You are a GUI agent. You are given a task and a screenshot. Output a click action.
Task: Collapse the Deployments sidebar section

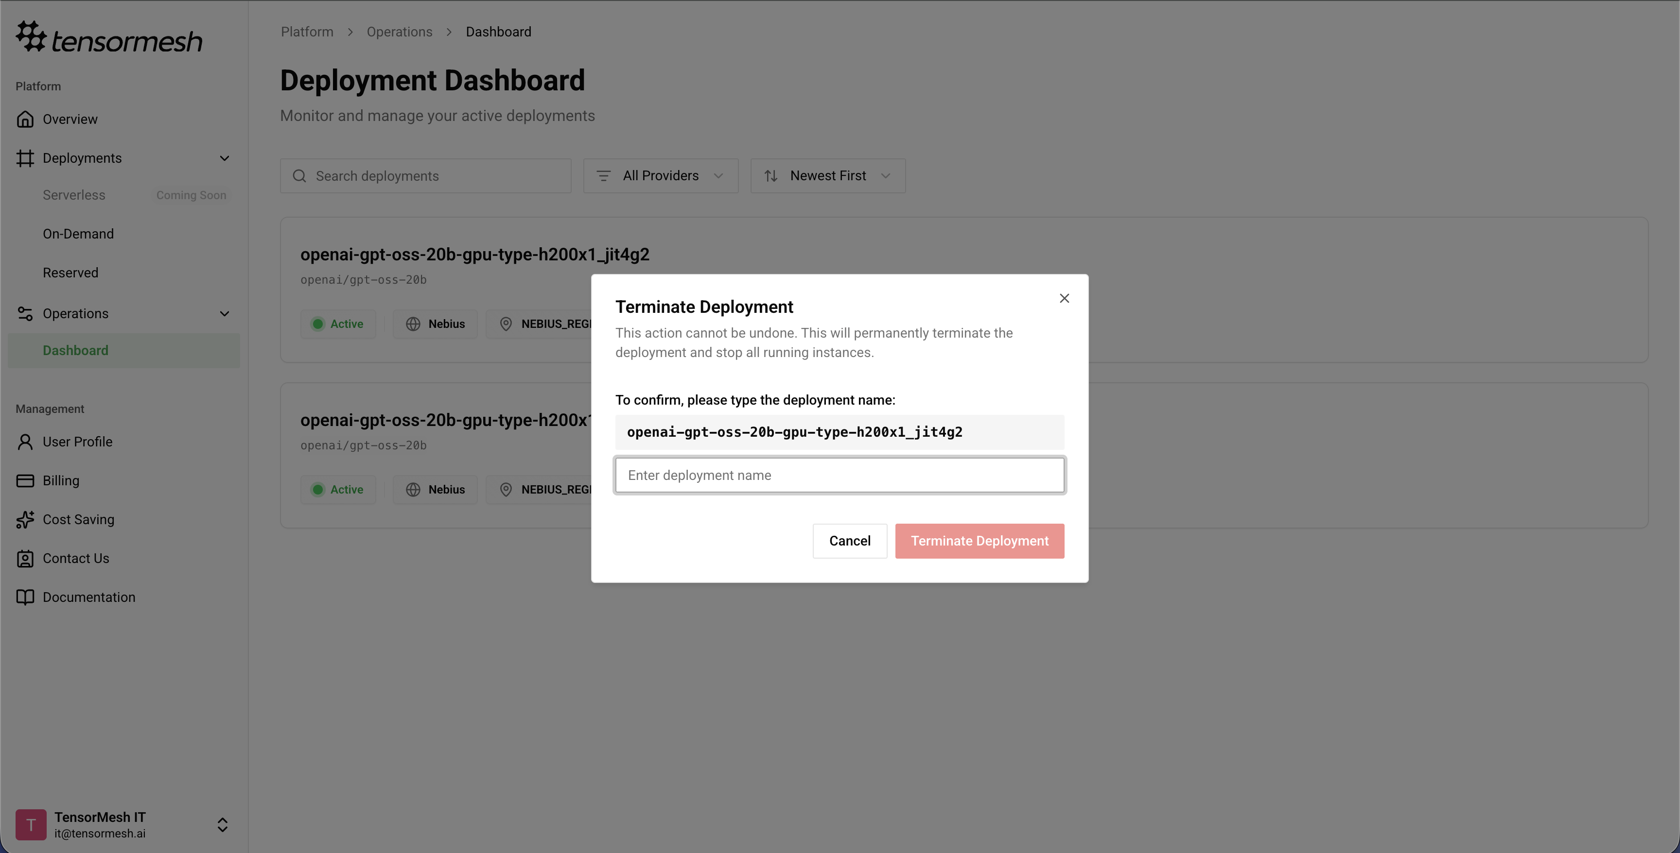[225, 158]
